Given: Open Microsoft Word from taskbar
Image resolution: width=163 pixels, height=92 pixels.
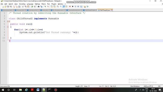Looking at the screenshot, I should (x=38, y=90).
